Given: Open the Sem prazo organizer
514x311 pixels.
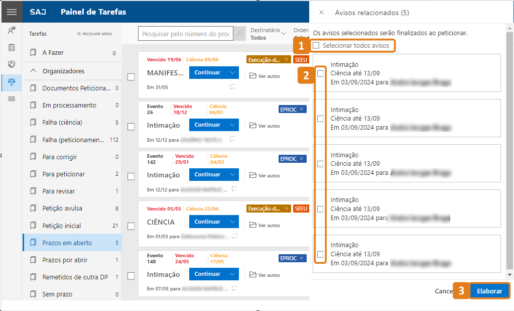Looking at the screenshot, I should 72,294.
